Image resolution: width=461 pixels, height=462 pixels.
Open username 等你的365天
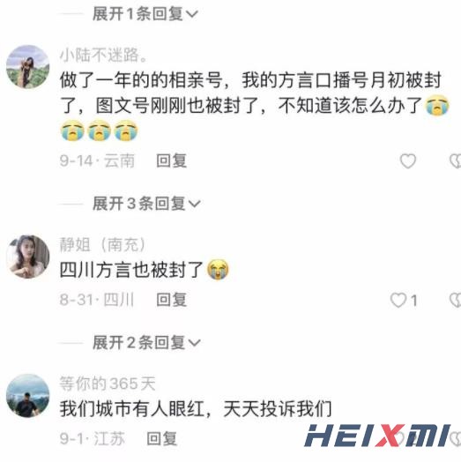tap(108, 384)
